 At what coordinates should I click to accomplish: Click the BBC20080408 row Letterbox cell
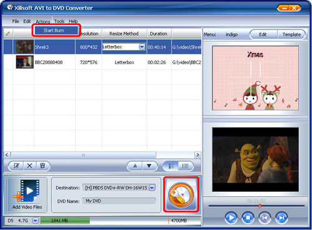124,62
